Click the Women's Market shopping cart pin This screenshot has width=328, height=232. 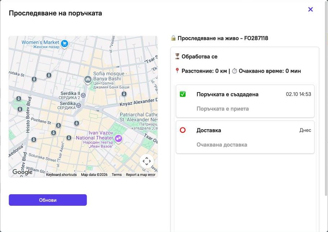coord(64,44)
